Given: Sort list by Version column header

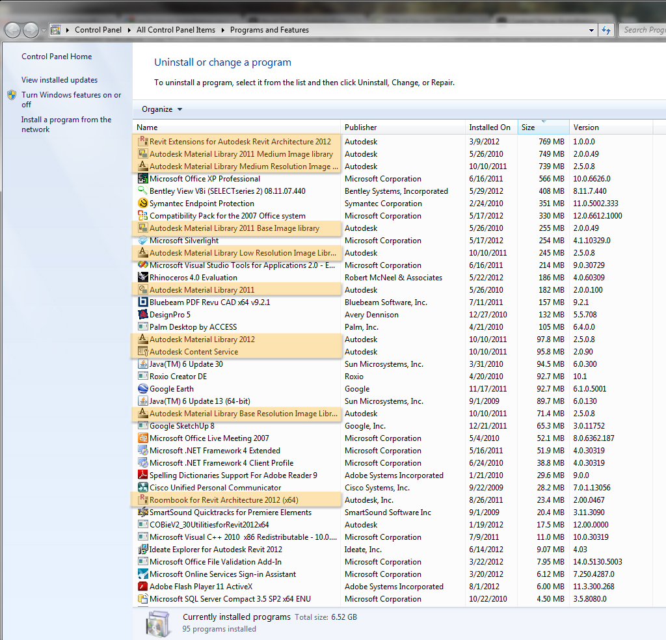Looking at the screenshot, I should (611, 127).
